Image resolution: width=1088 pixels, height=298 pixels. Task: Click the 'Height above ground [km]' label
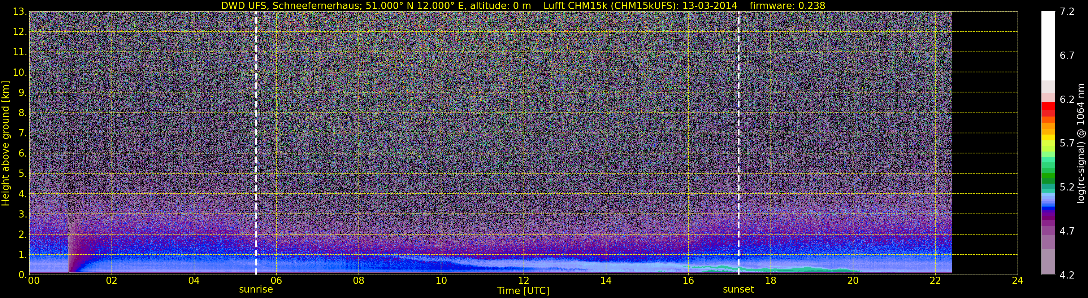click(5, 143)
